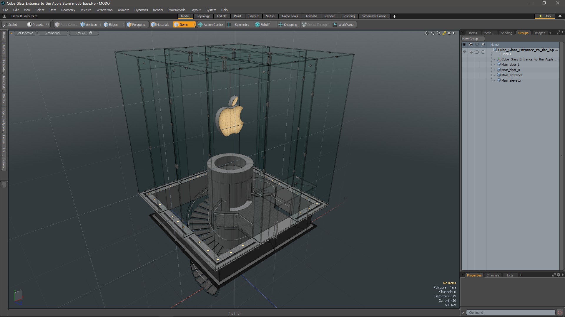Toggle render camera of the Cube_Glass group
565x317 pixels.
[471, 52]
